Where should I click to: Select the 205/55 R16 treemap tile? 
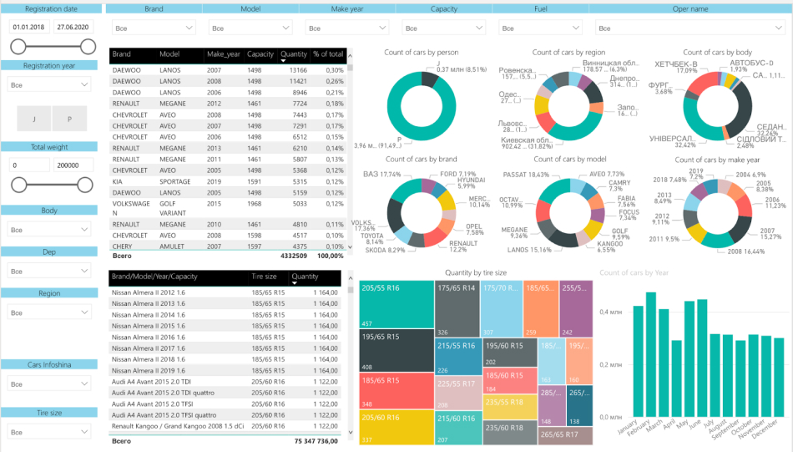pos(396,305)
